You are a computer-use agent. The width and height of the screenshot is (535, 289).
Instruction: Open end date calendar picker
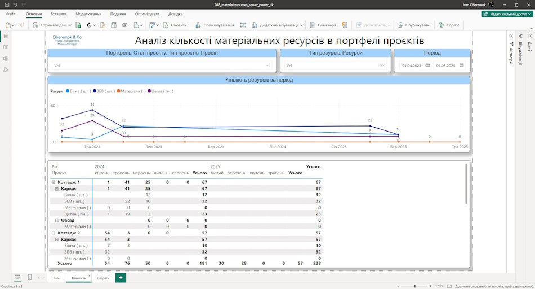point(462,65)
